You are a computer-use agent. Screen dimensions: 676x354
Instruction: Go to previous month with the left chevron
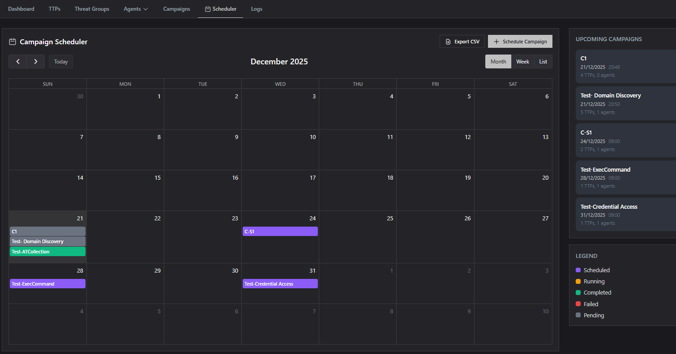[x=17, y=61]
